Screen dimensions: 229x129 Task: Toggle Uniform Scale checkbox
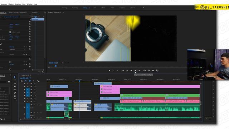pyautogui.click(x=10, y=32)
